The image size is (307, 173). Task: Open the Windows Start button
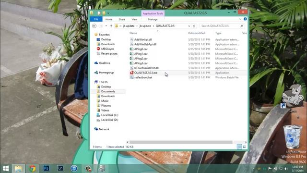[6, 169]
